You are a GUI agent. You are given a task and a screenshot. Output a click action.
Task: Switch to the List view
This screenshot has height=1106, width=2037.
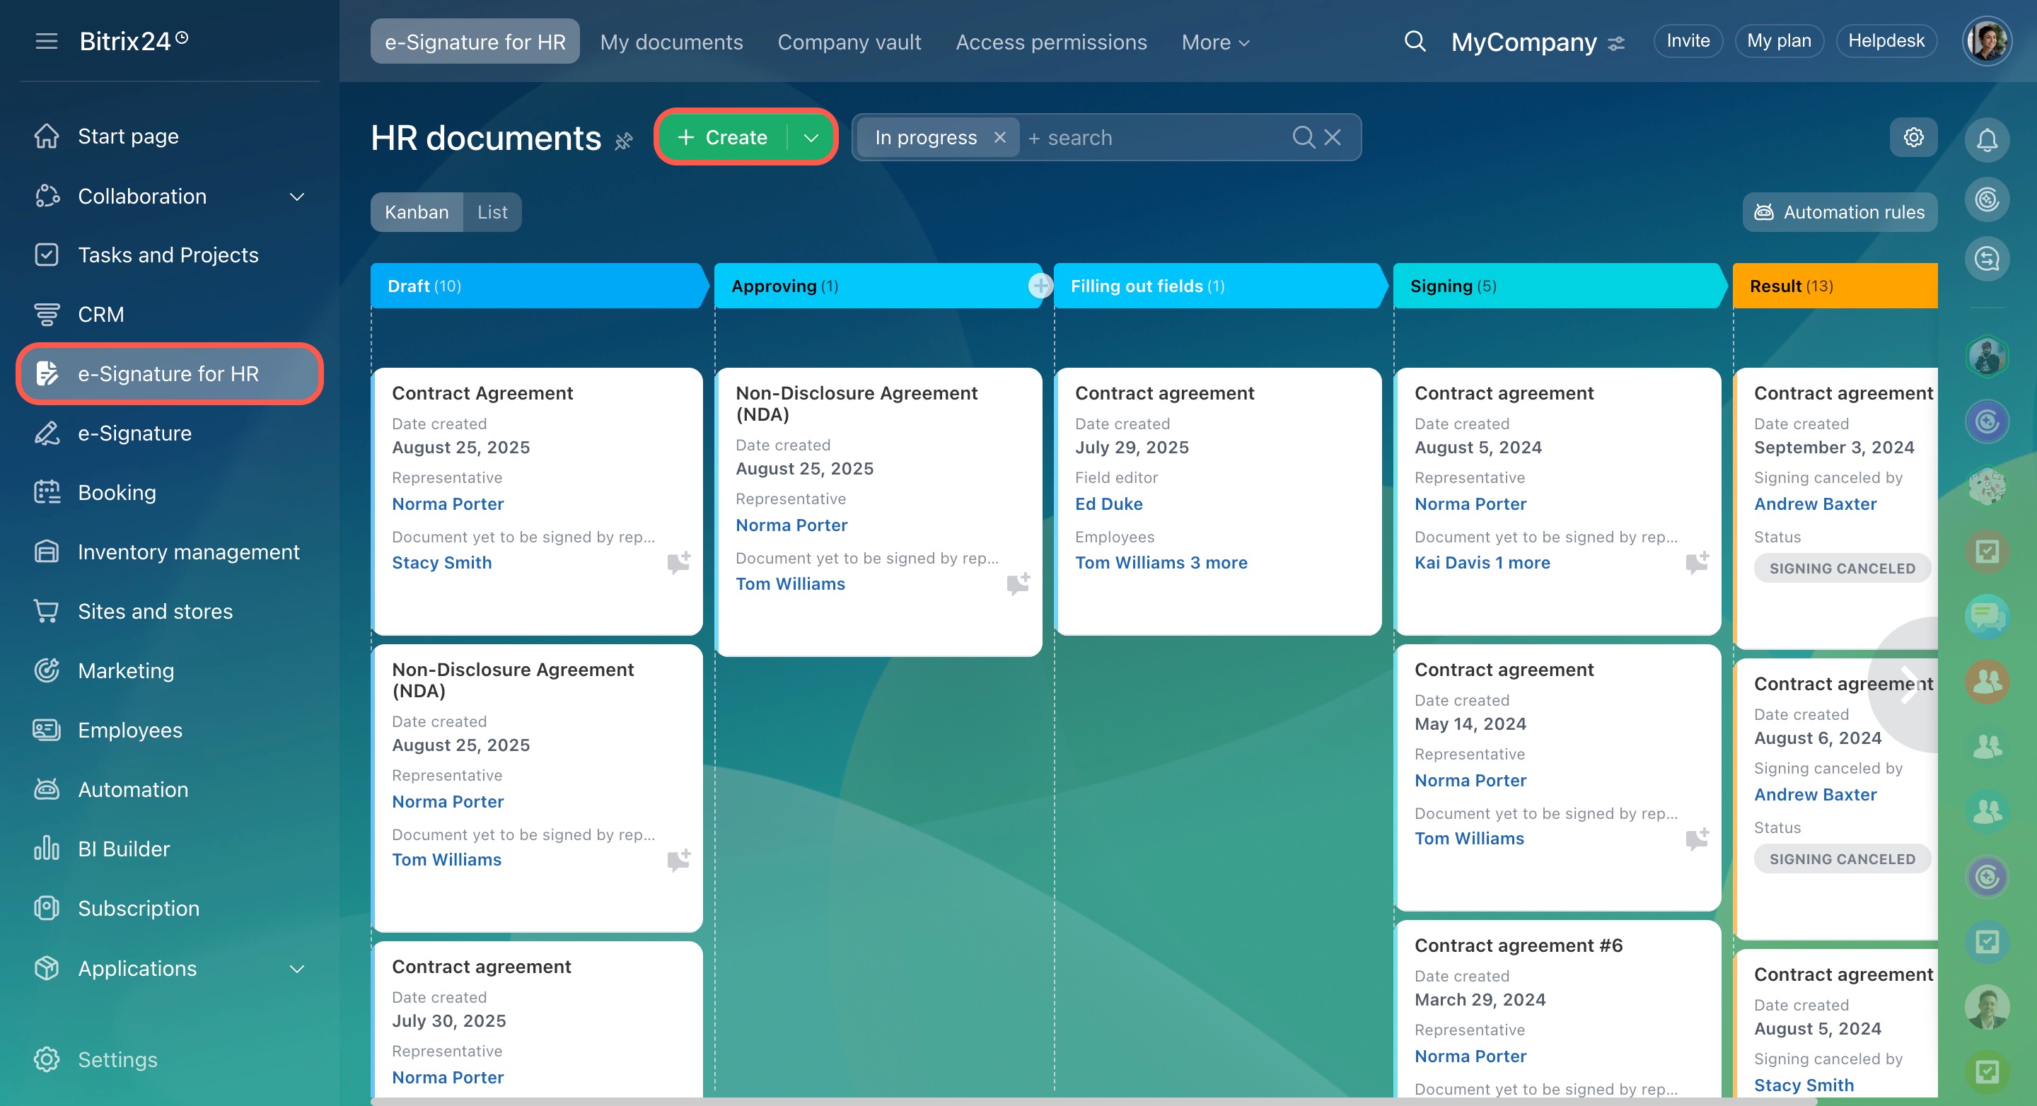tap(492, 212)
